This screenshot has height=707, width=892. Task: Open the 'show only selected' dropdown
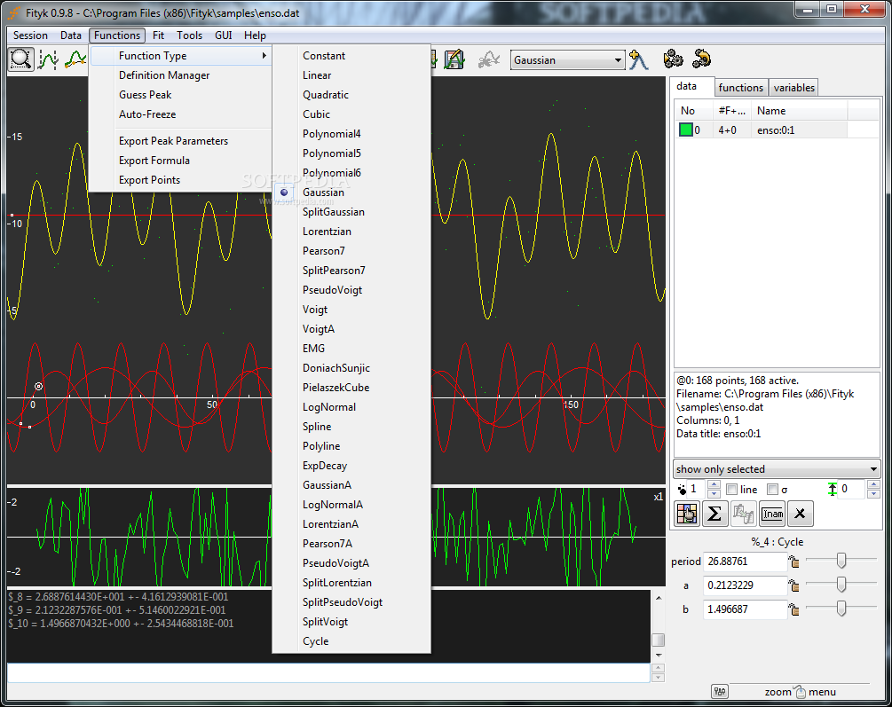tap(777, 469)
